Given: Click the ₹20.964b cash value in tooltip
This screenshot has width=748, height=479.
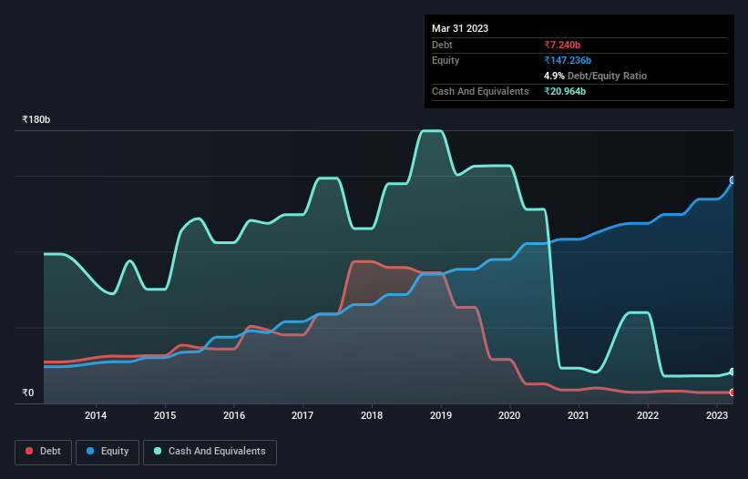Looking at the screenshot, I should pos(565,91).
